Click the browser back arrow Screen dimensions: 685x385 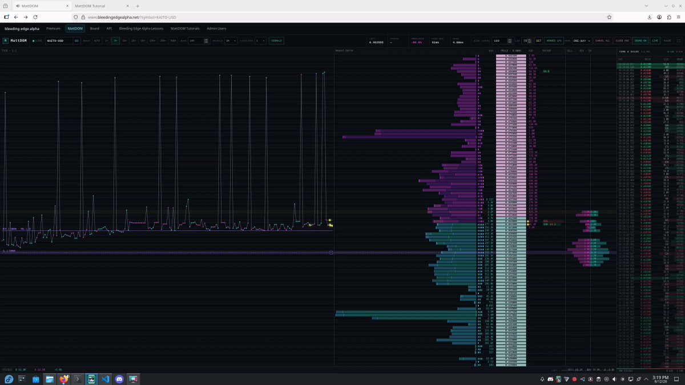click(x=16, y=17)
